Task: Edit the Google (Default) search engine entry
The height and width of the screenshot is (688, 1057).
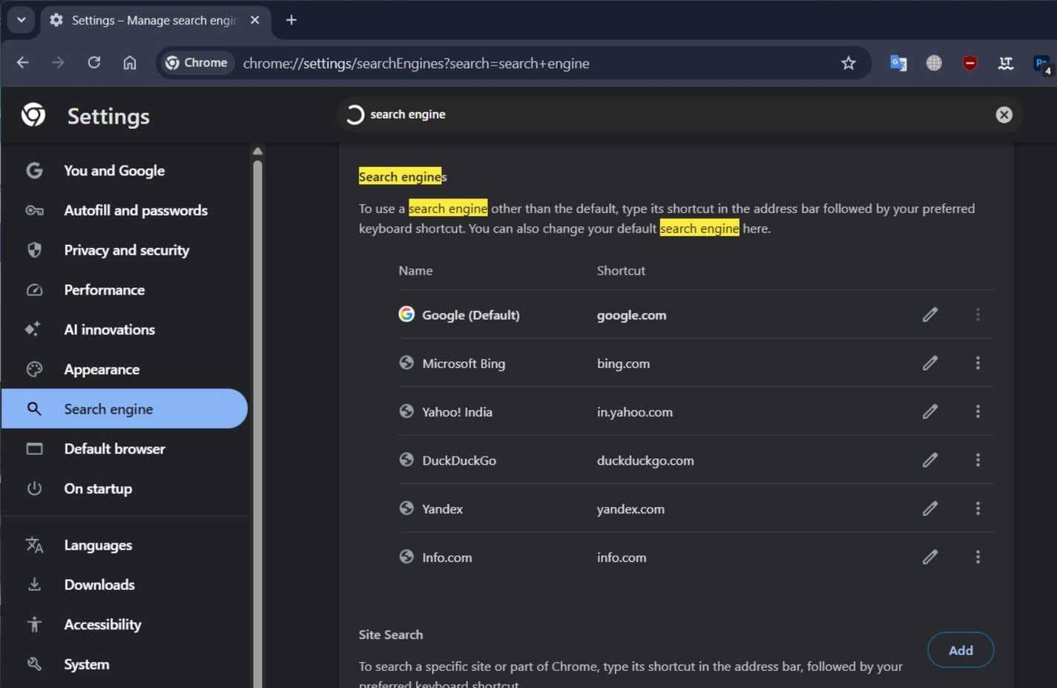Action: 929,315
